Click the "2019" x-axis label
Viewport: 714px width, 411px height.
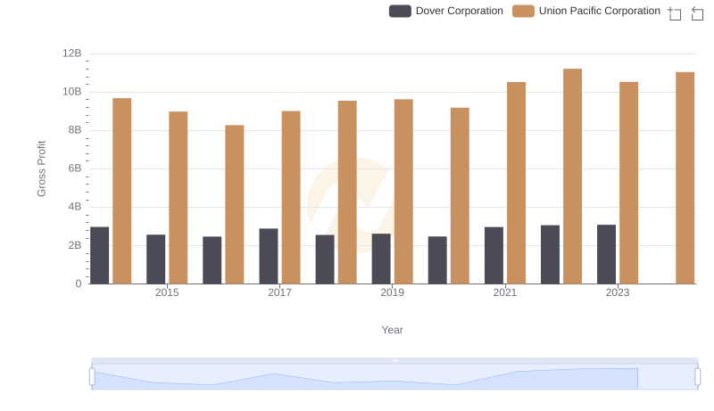392,292
